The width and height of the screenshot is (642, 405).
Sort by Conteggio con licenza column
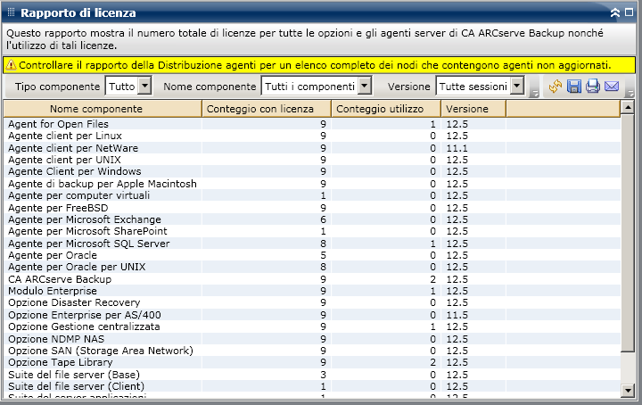[267, 109]
